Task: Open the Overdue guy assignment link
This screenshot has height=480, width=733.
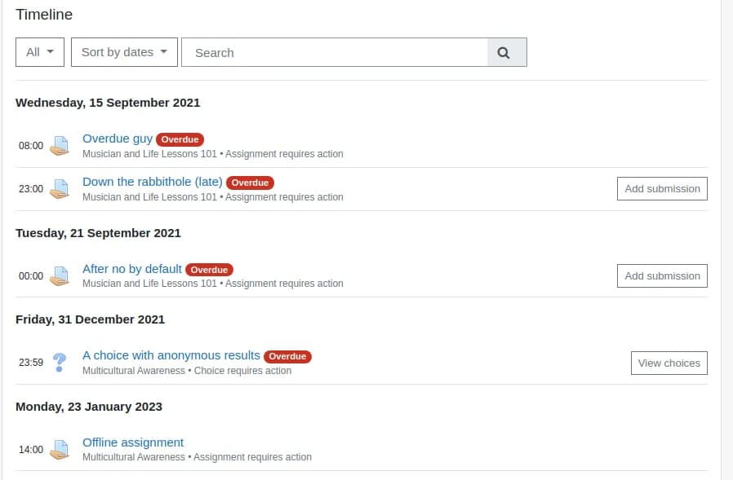Action: (x=118, y=139)
